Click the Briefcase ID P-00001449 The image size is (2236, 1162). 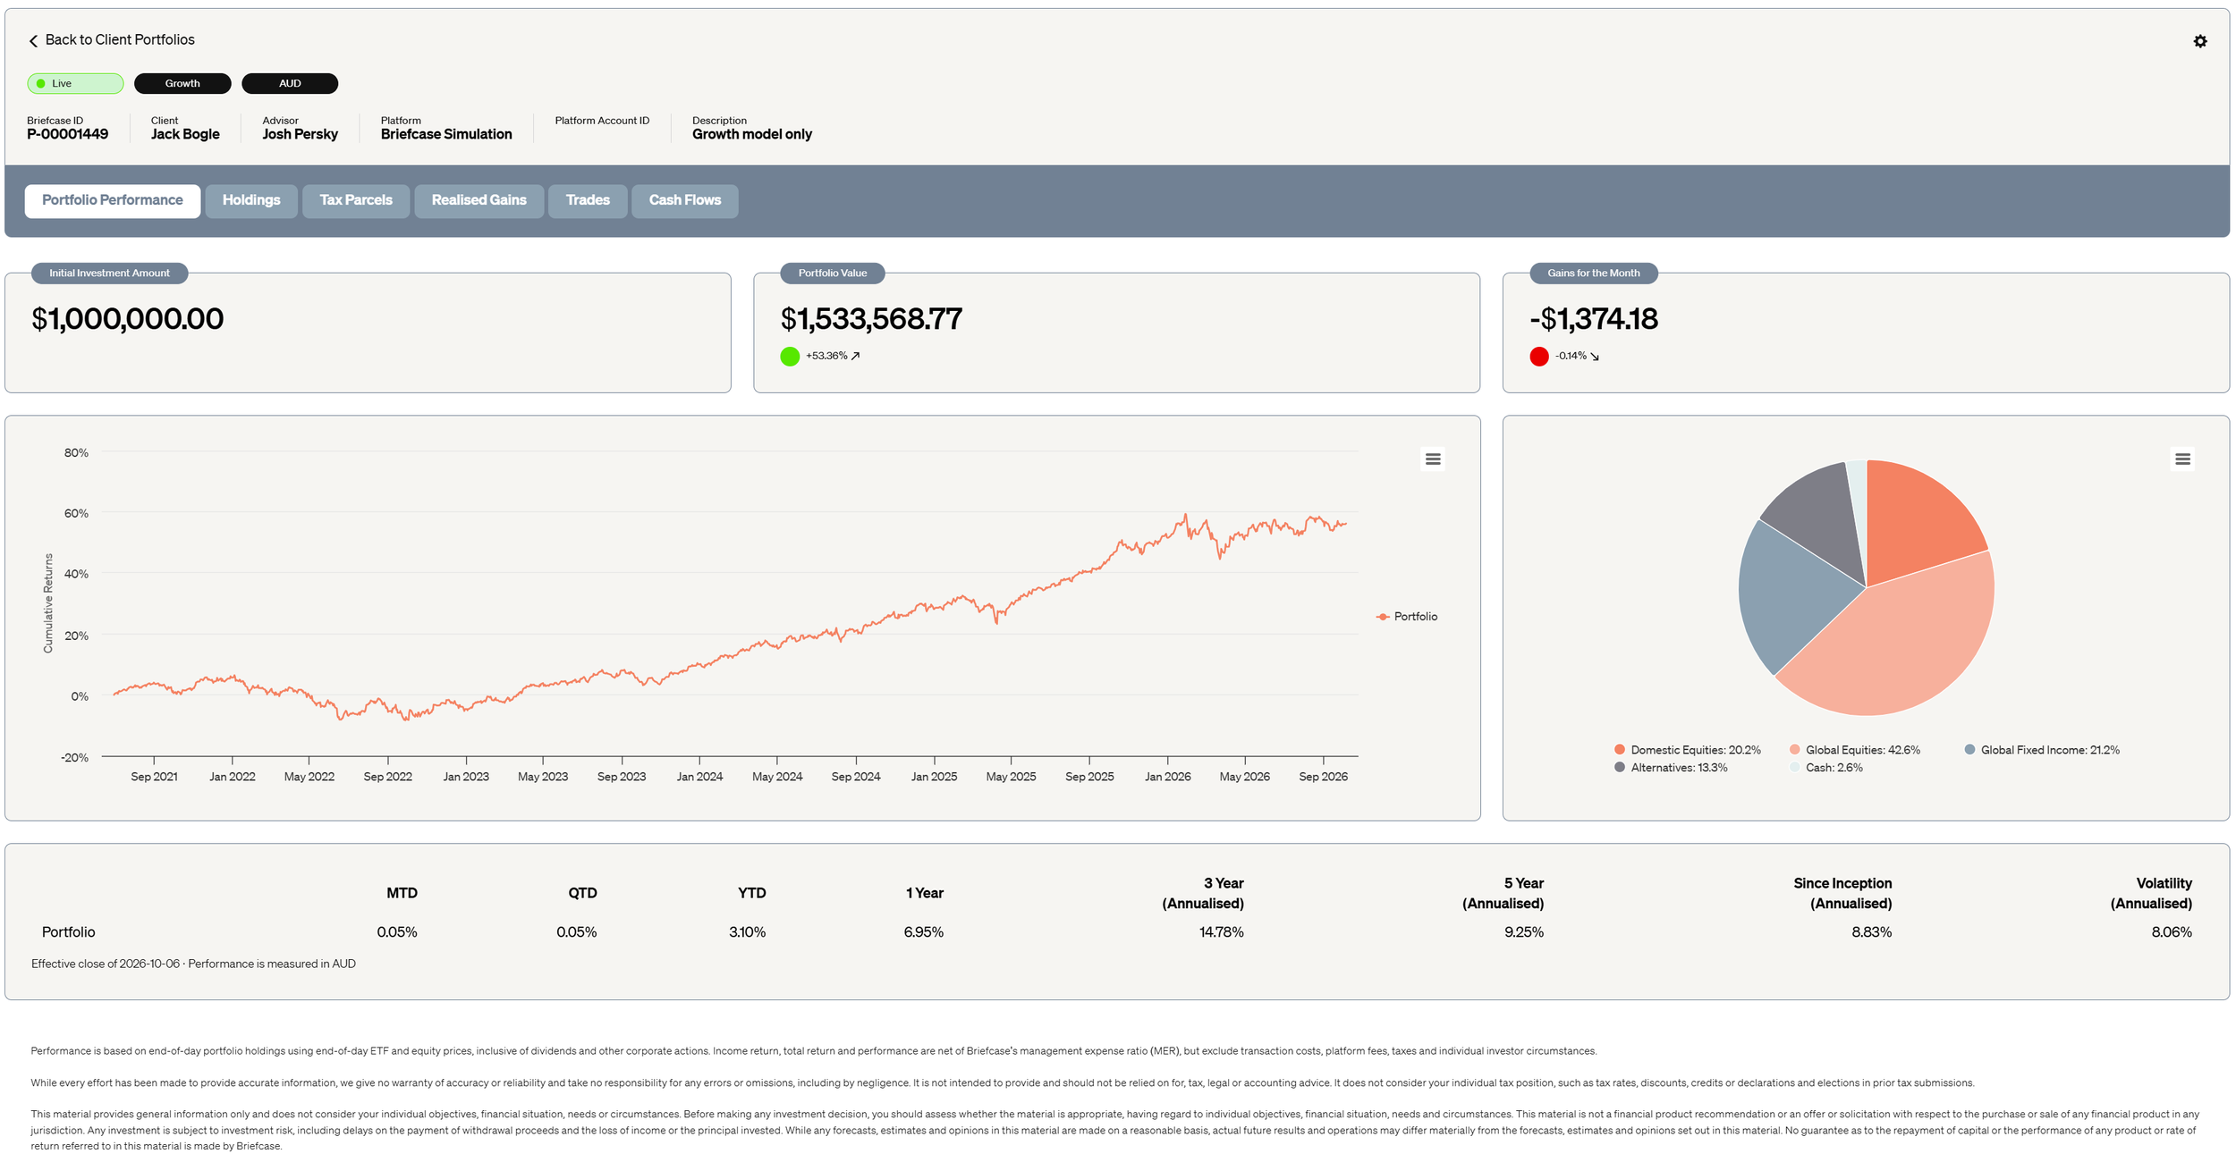68,135
